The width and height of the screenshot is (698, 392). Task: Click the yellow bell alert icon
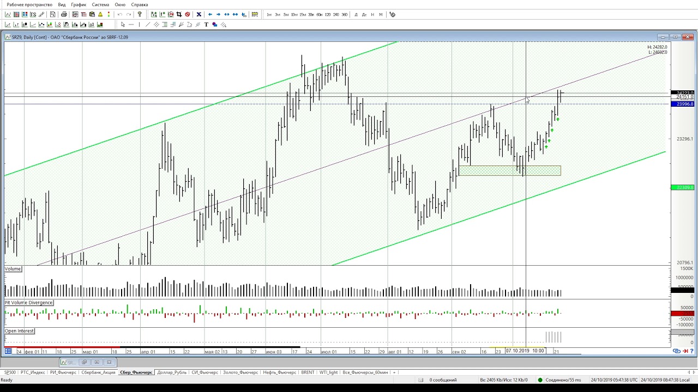tap(100, 14)
